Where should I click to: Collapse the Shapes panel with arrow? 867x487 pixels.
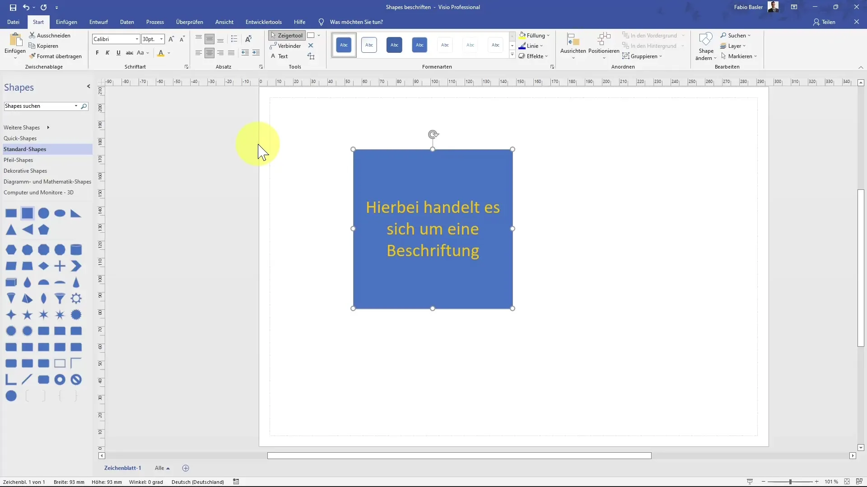pyautogui.click(x=89, y=87)
